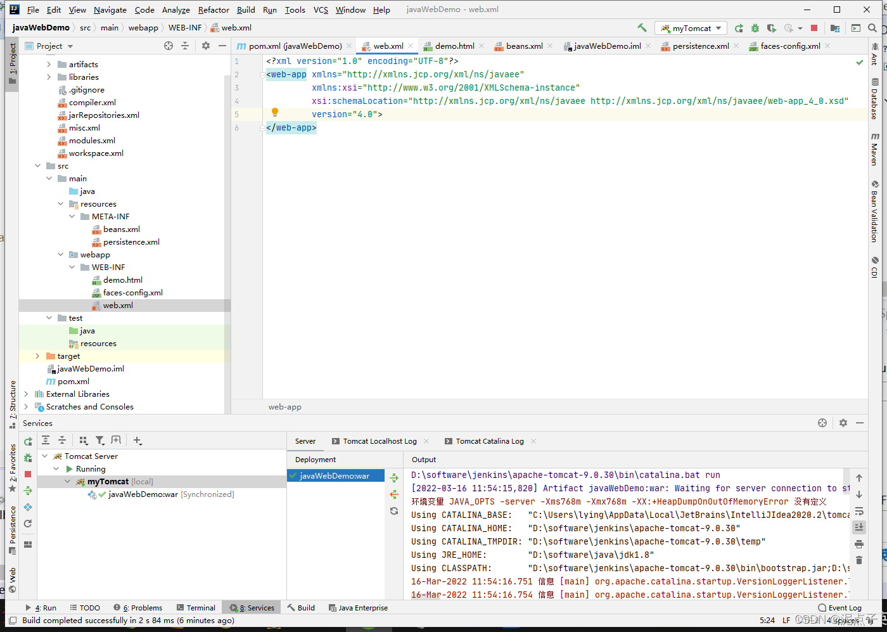Screen dimensions: 887x632
Task: Click the yellow intention bulb on line 5
Action: [275, 112]
